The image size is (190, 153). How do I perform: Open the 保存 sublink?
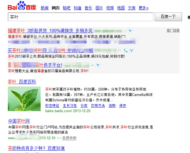point(123,105)
